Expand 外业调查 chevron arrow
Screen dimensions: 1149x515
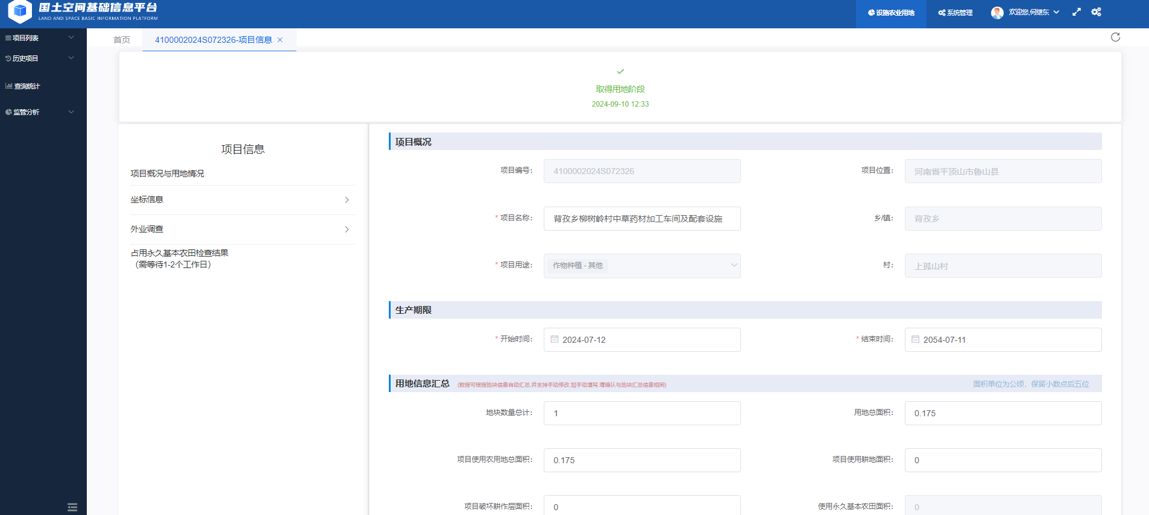(347, 229)
